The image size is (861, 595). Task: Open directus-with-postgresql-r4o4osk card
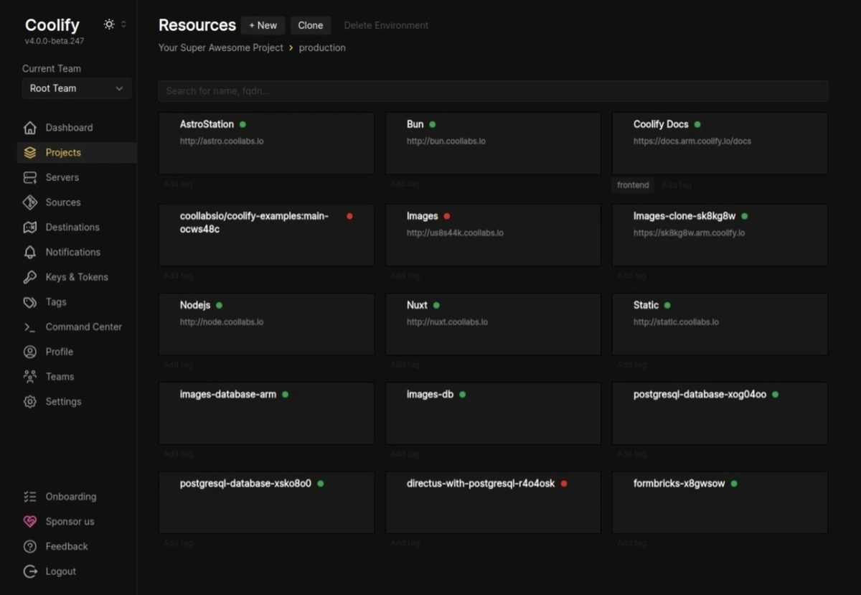point(493,502)
